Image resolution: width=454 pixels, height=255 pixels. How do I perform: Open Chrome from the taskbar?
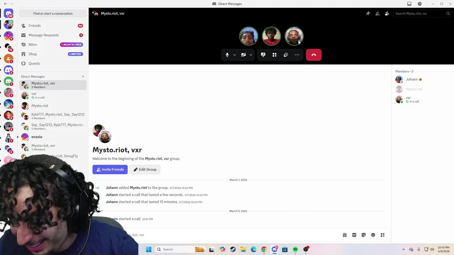click(x=264, y=249)
